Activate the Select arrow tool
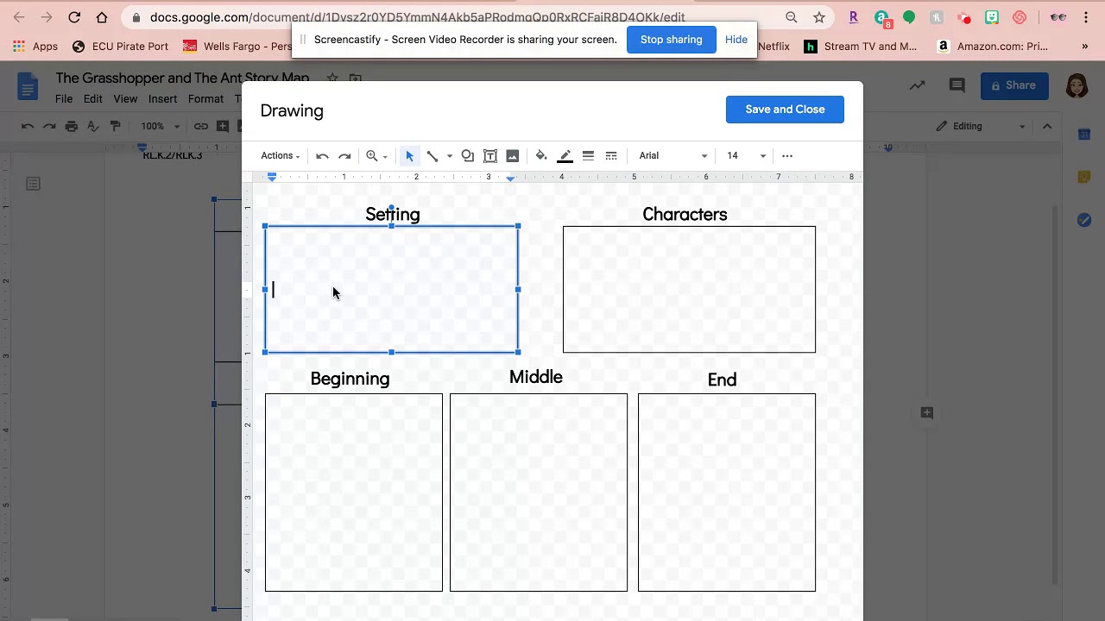The height and width of the screenshot is (621, 1105). [x=409, y=156]
